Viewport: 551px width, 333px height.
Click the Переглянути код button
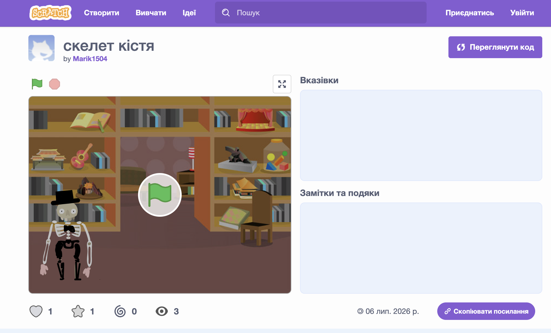(x=495, y=47)
